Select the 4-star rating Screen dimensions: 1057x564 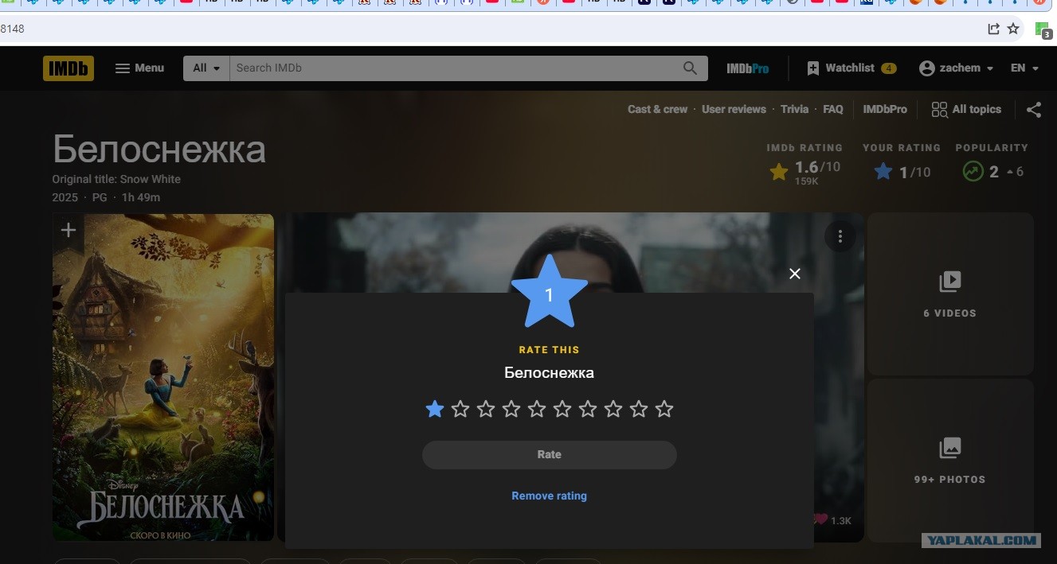(511, 409)
